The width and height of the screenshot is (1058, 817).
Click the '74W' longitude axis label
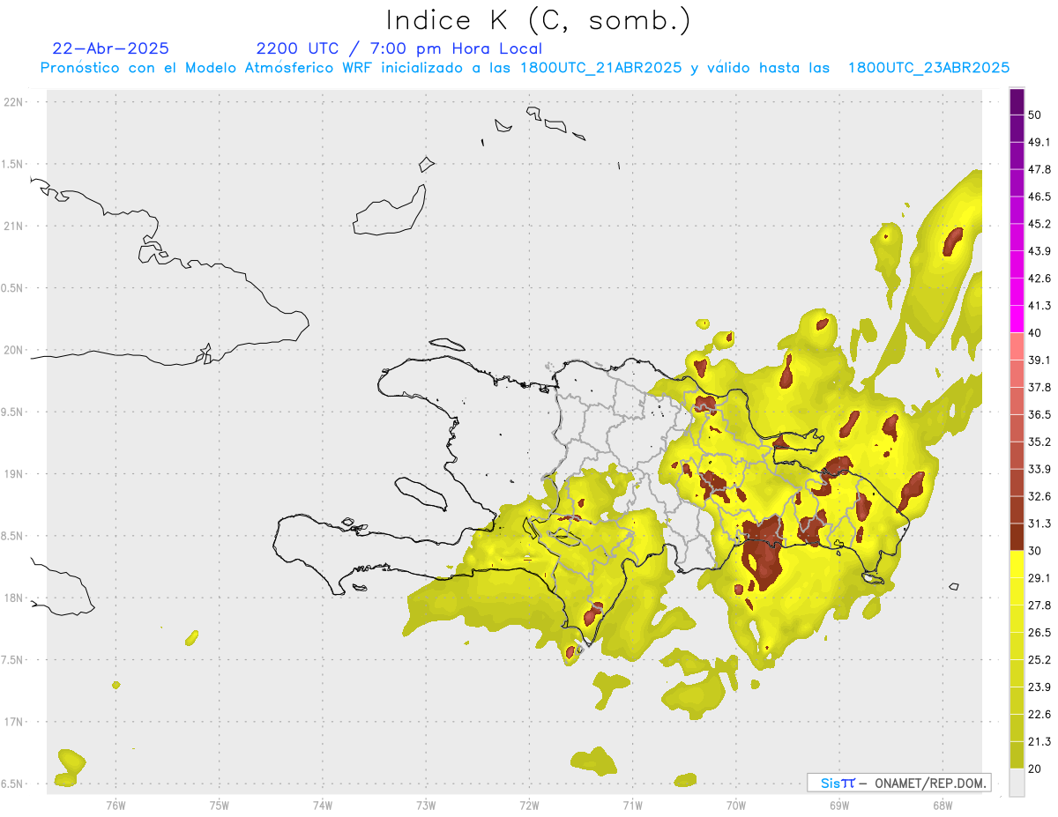[322, 805]
